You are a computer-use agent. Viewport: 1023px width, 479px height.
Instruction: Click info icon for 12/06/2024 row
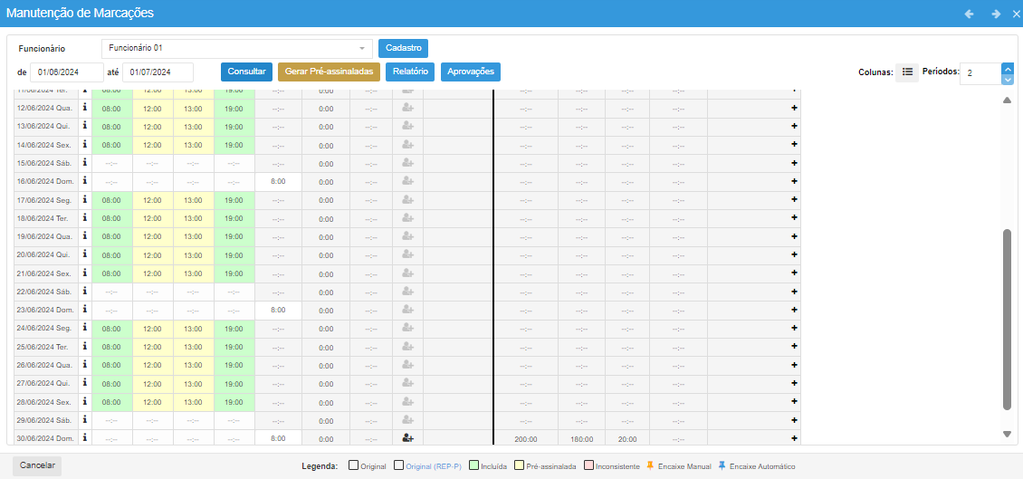pos(85,108)
